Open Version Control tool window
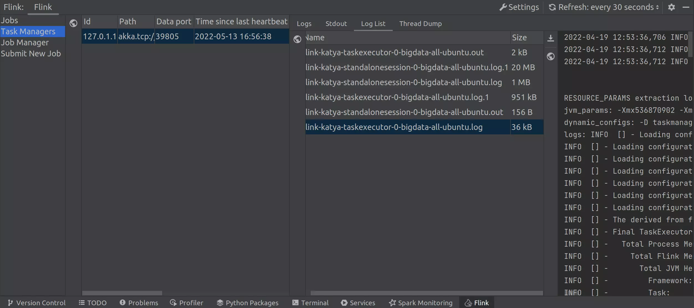 point(37,303)
